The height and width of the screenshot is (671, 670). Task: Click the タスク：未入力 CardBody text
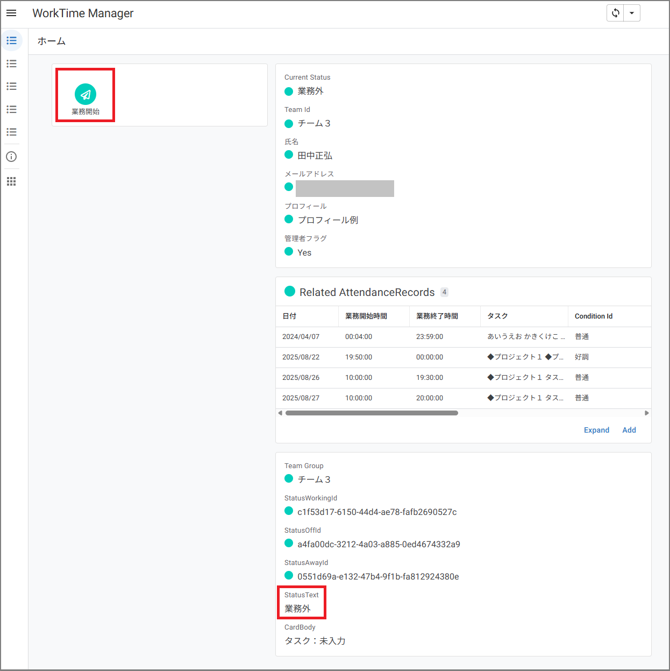pyautogui.click(x=315, y=641)
